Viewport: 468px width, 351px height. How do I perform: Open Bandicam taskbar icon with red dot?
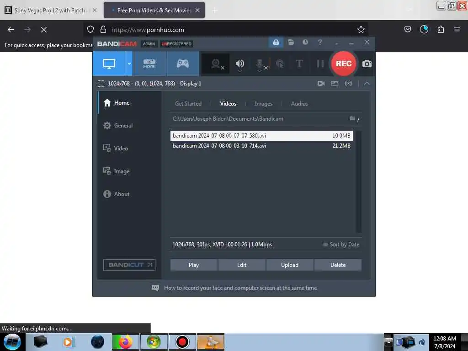(182, 342)
